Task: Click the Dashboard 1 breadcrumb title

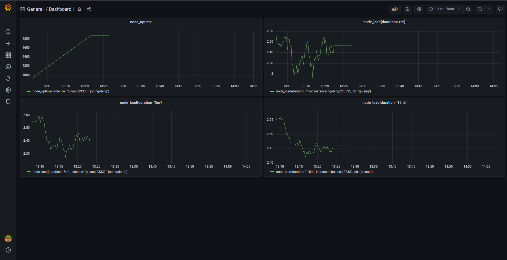Action: coord(62,9)
